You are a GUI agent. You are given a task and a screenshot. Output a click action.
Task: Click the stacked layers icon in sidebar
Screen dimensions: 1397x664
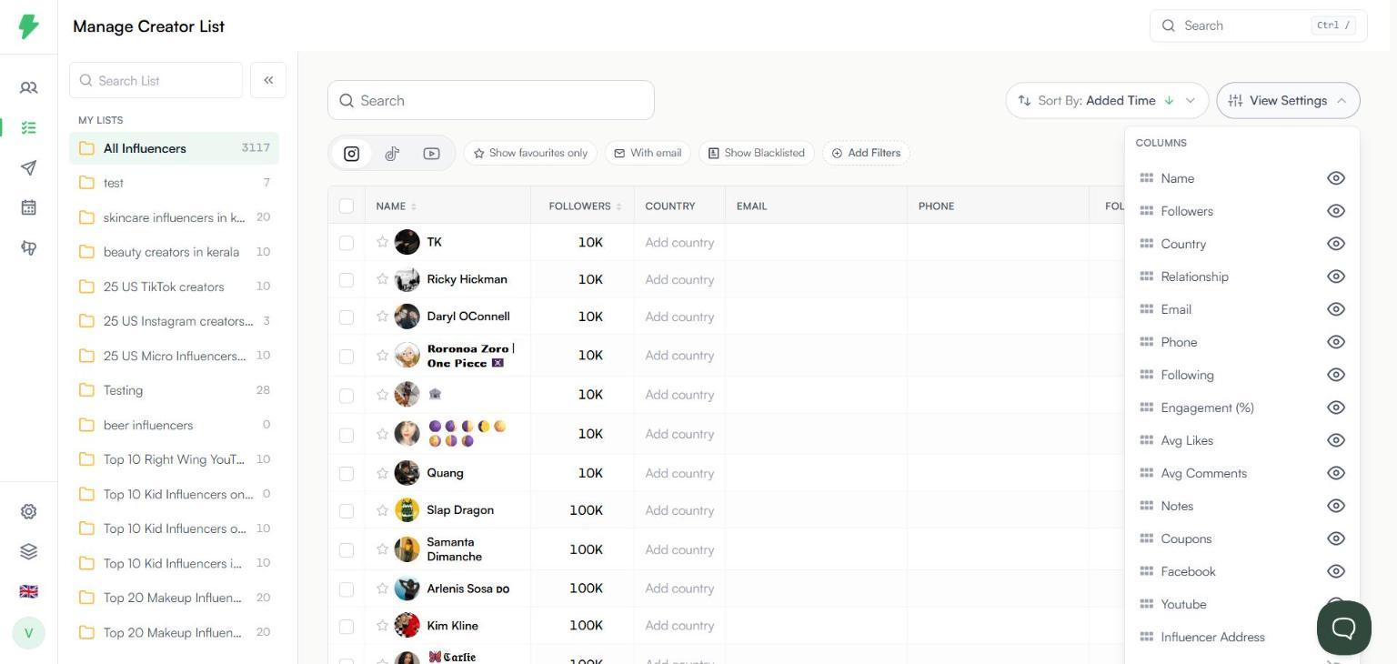(28, 551)
